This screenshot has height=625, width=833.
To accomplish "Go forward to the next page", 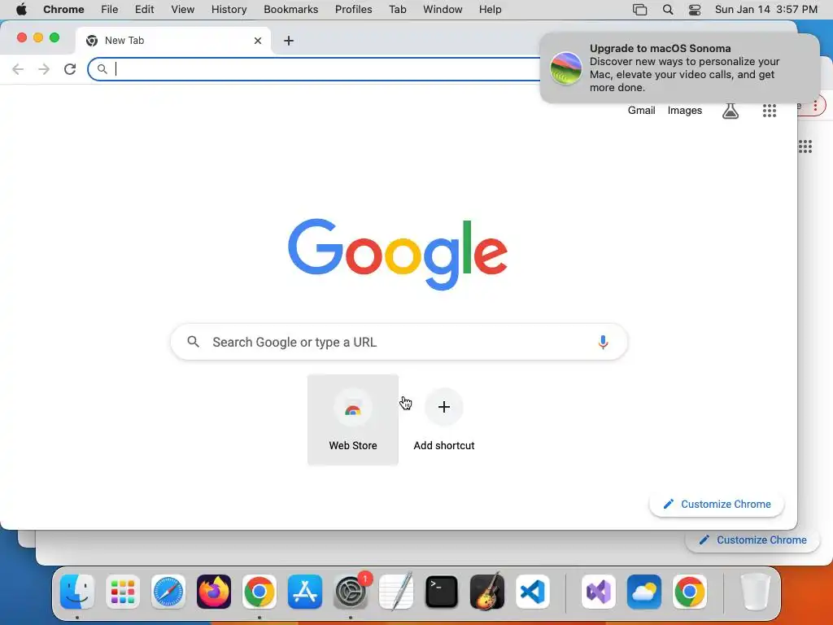I will pos(44,69).
